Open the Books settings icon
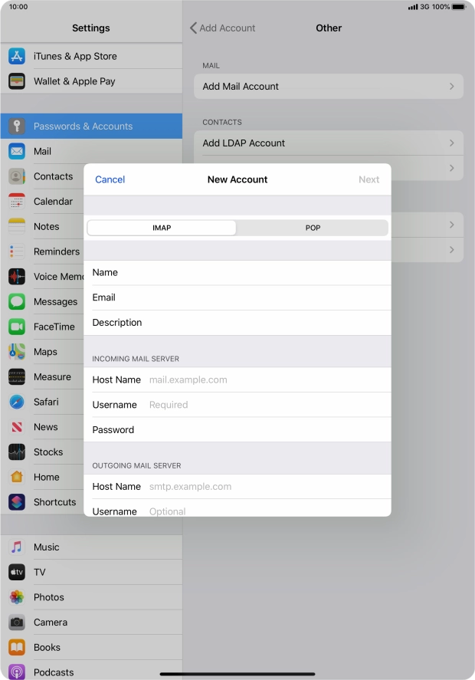This screenshot has width=475, height=680. (x=17, y=648)
